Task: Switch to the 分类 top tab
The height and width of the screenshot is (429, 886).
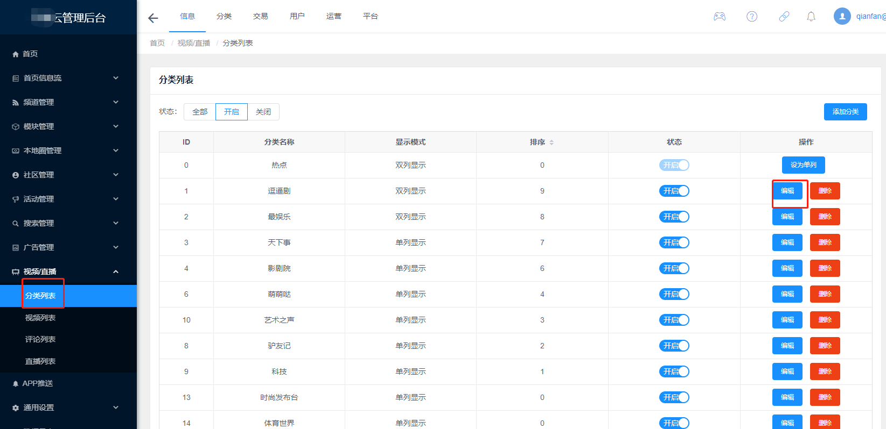Action: click(224, 16)
